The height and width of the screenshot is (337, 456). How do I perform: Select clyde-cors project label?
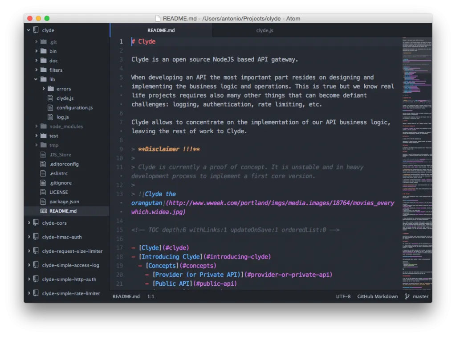[x=54, y=222]
